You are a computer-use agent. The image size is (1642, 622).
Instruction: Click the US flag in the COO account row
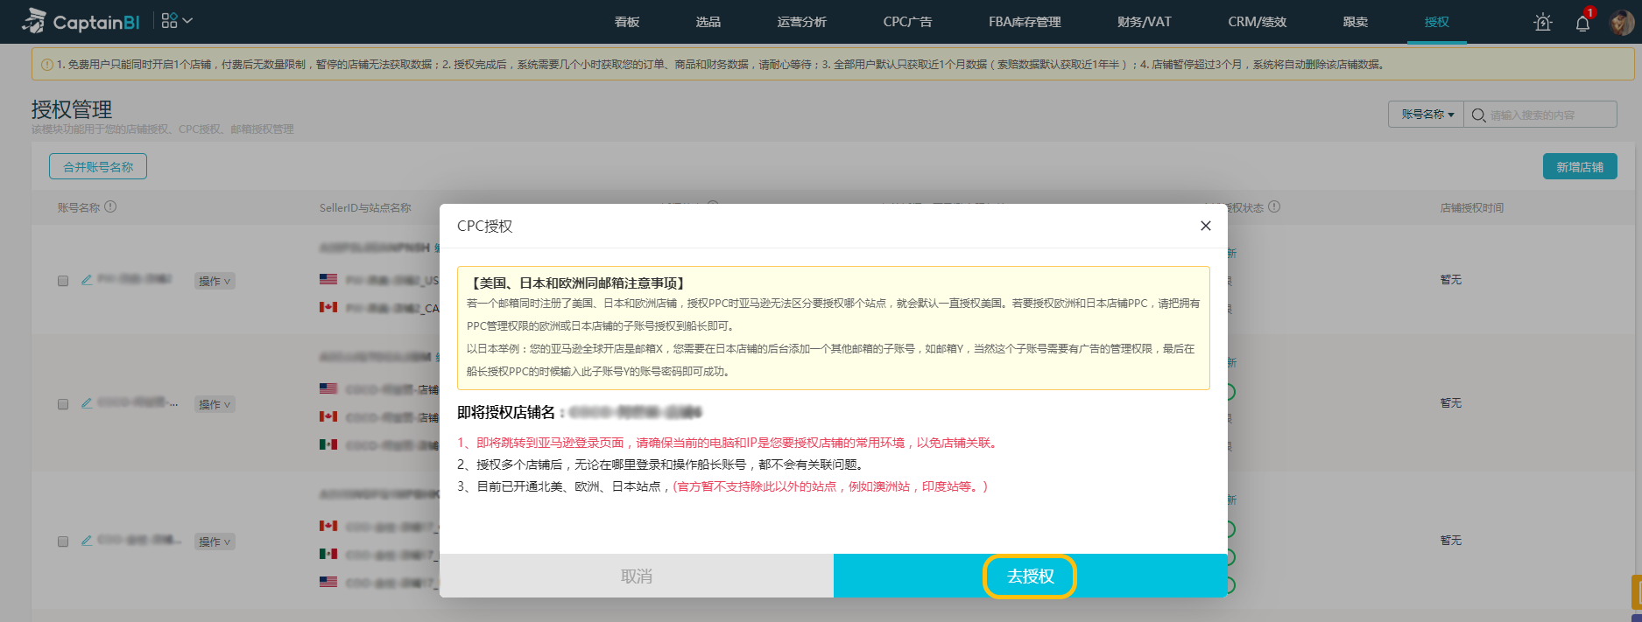click(328, 582)
